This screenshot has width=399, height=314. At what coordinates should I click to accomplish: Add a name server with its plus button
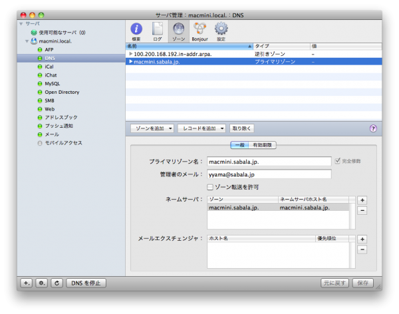click(x=362, y=200)
